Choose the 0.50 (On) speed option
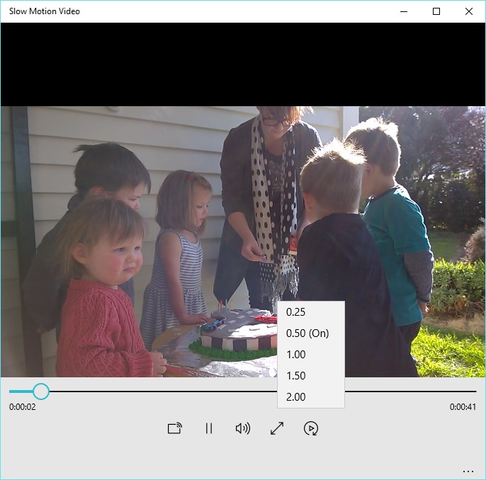This screenshot has width=486, height=480. click(x=311, y=333)
